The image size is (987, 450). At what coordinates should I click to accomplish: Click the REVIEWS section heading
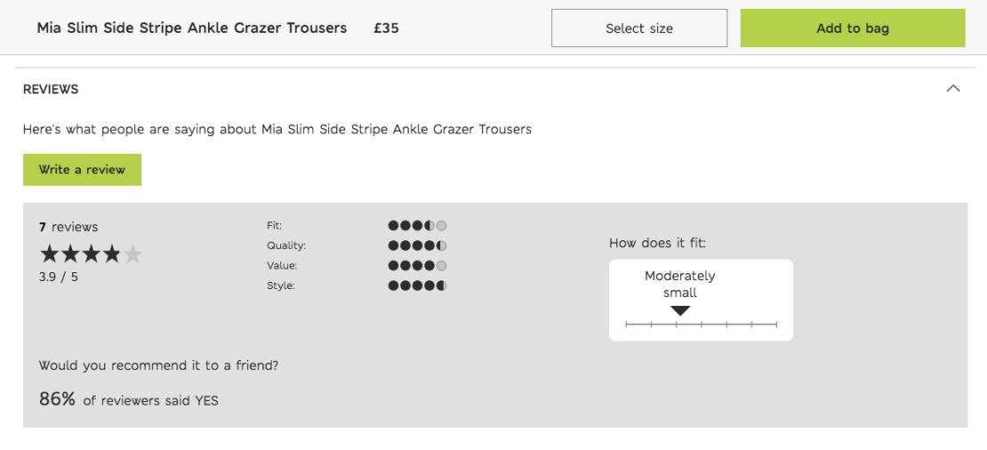tap(51, 89)
